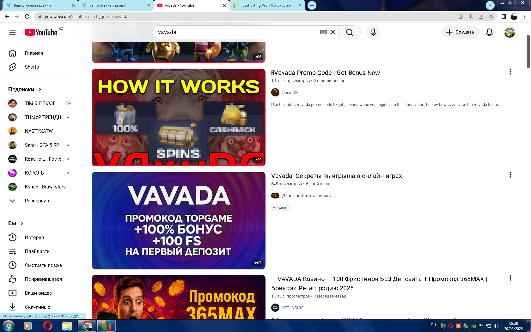The height and width of the screenshot is (332, 531).
Task: Bookmark this page with the star
Action: [x=491, y=16]
